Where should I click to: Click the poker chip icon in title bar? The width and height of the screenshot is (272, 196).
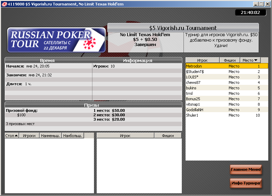coord(4,4)
